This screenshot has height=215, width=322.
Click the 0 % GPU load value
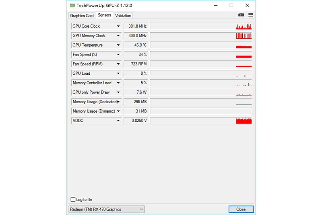[x=136, y=73]
